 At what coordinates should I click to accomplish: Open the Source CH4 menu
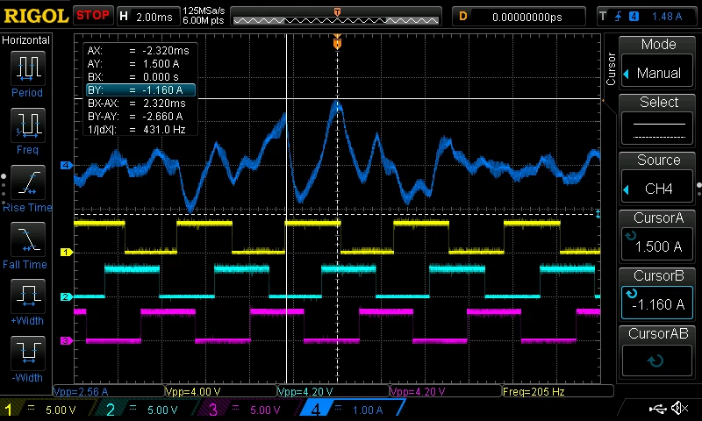[x=657, y=189]
